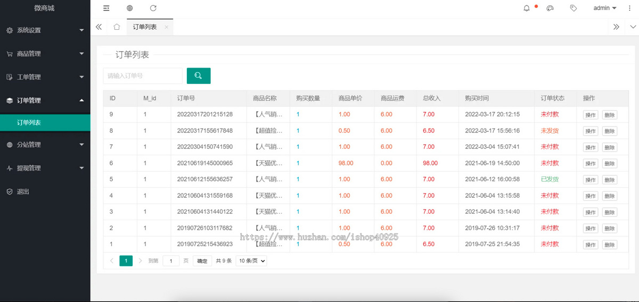639x302 pixels.
Task: Toggle the sidebar collapse icon
Action: pyautogui.click(x=106, y=8)
